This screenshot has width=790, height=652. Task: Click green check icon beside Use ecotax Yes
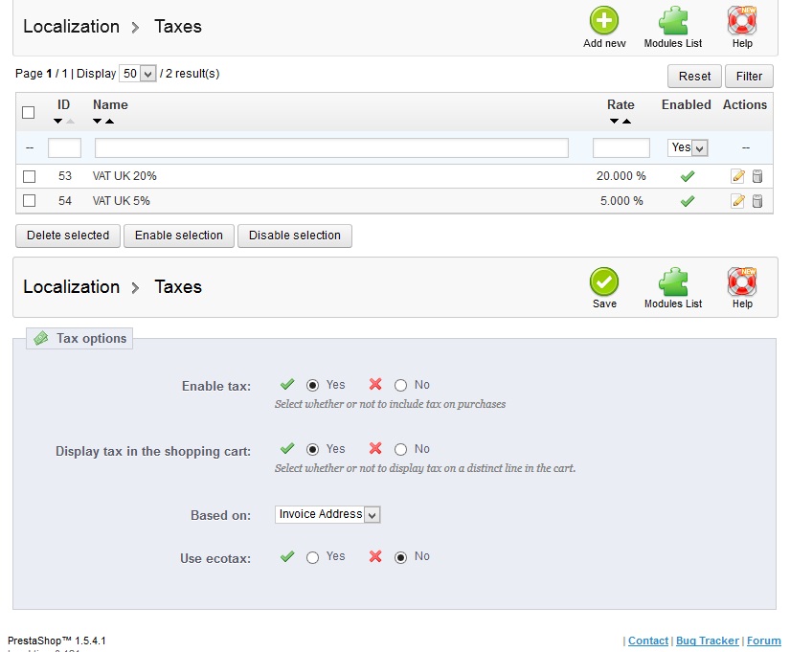point(287,556)
